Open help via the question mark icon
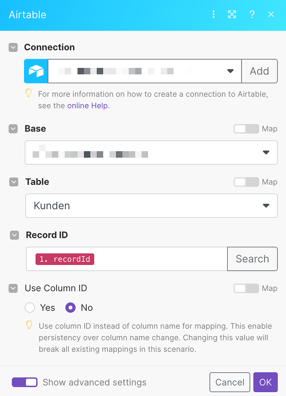 252,14
